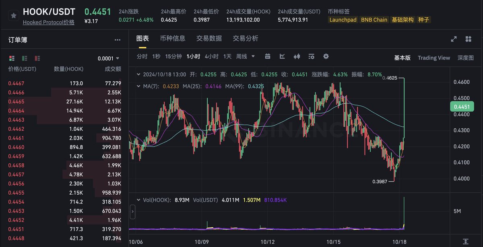The width and height of the screenshot is (483, 247).
Task: Switch to the 交易数据 tab
Action: point(209,38)
